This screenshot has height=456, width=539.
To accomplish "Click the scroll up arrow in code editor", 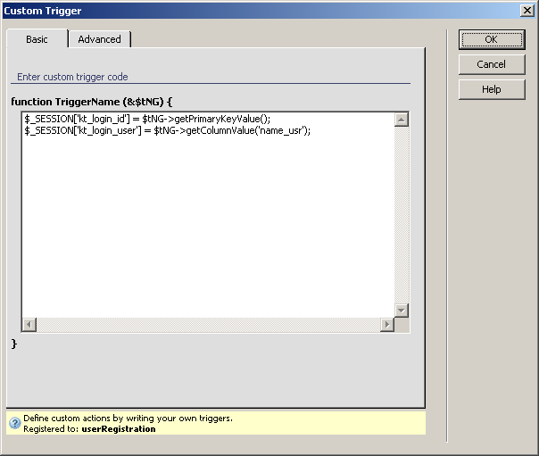I will [402, 120].
